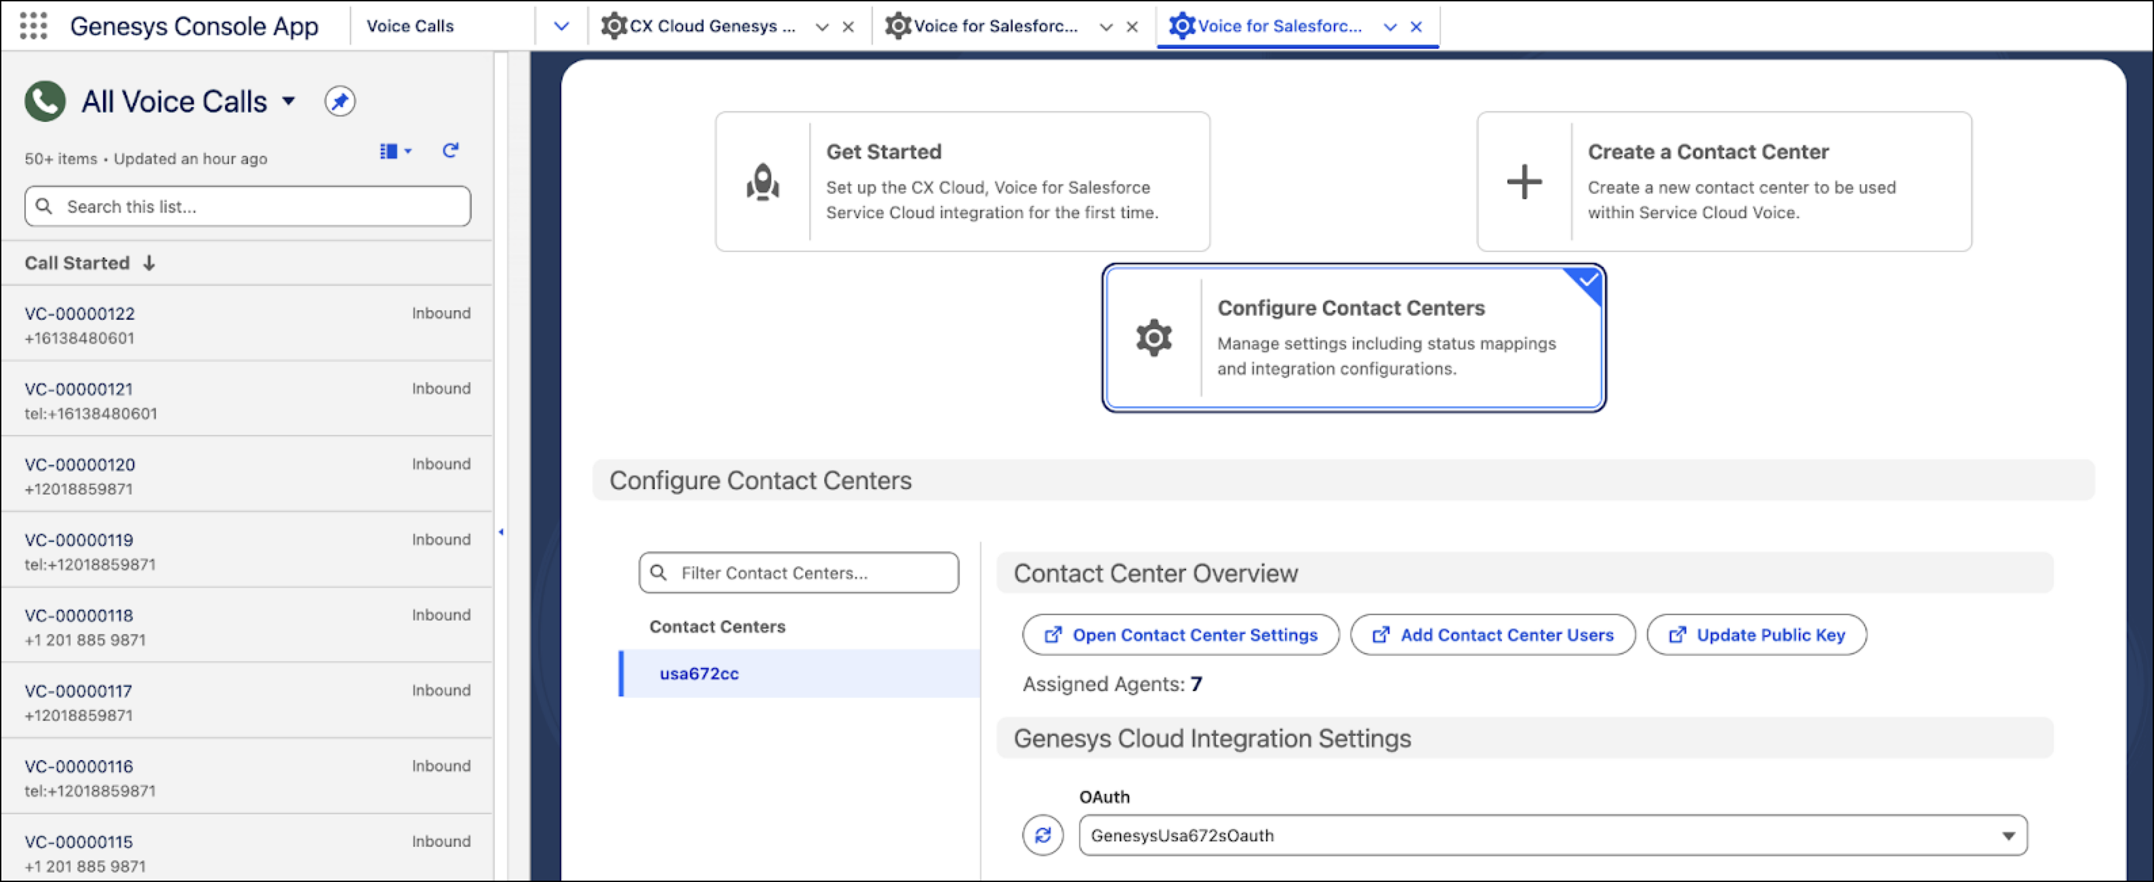Click the external link icon on Add Contact Center Users
Viewport: 2154px width, 882px height.
pyautogui.click(x=1381, y=635)
